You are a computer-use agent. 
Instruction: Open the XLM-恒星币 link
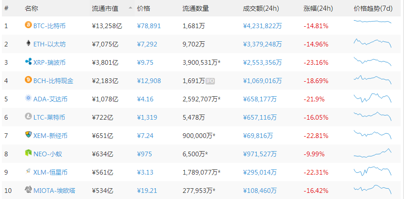[51, 172]
